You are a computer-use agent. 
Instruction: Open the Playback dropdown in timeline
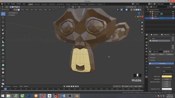(9, 86)
